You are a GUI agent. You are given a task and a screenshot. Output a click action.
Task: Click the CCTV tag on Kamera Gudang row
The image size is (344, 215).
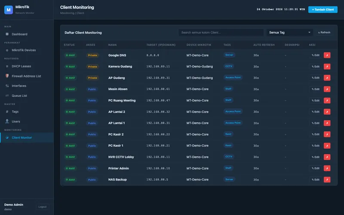click(x=229, y=66)
